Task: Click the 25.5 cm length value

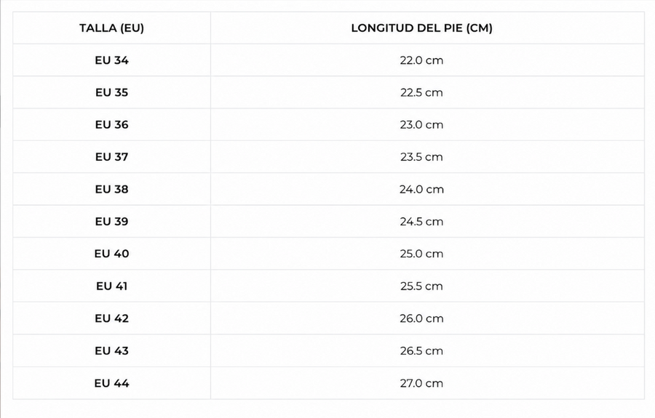Action: 421,286
